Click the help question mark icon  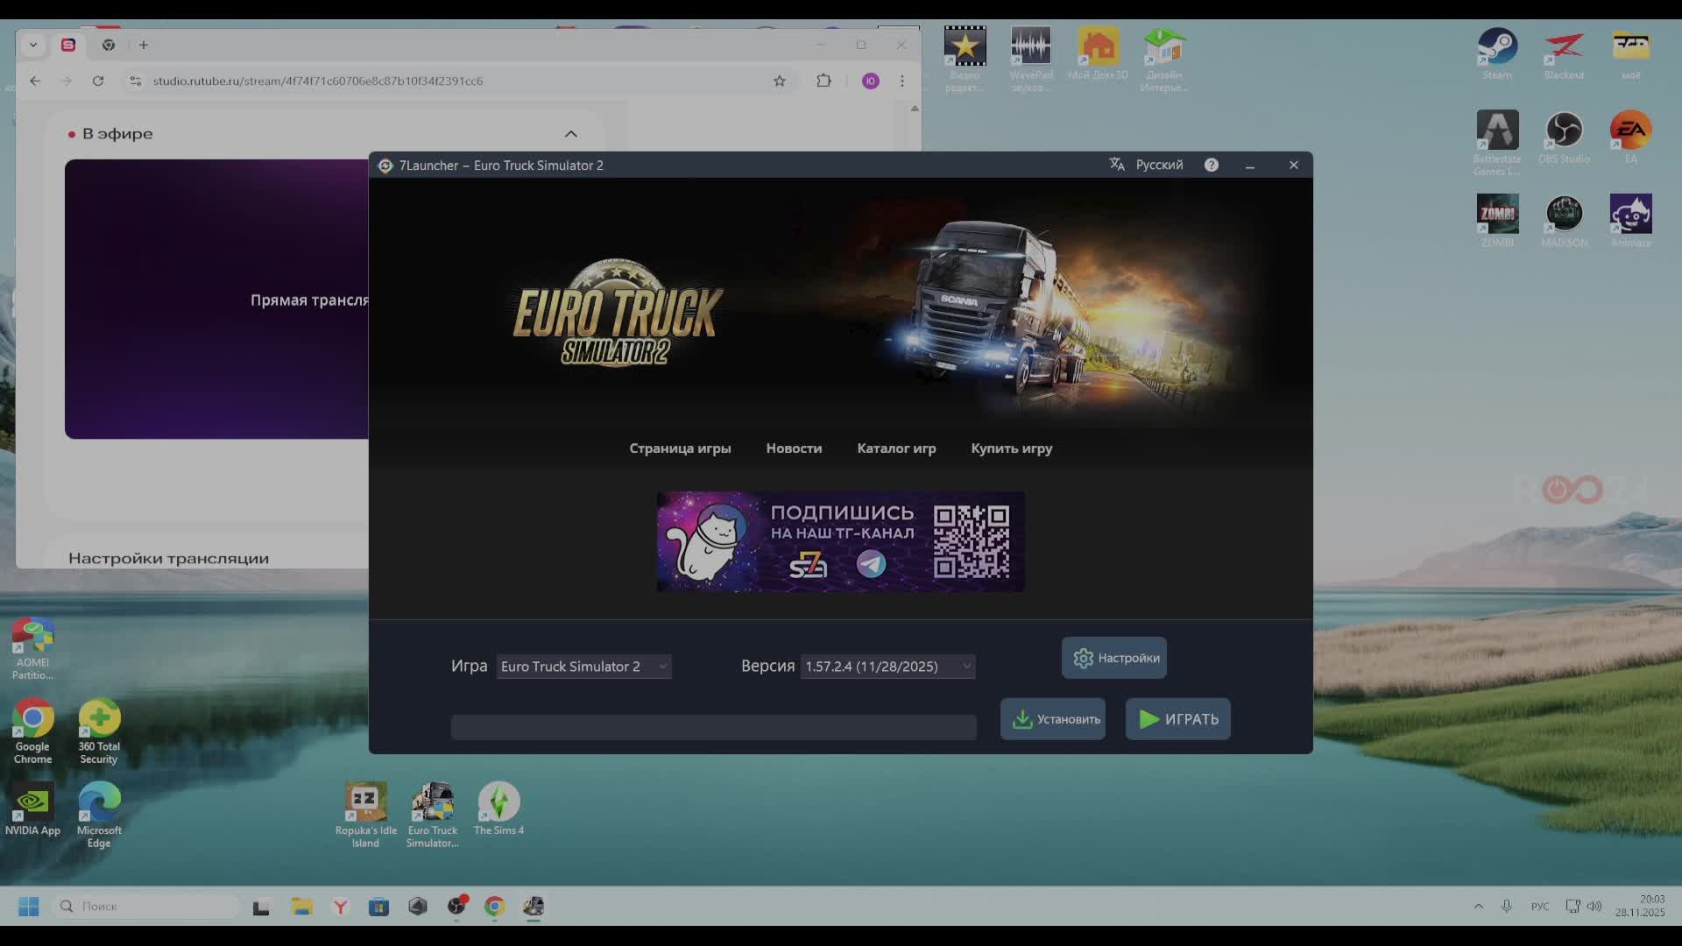[x=1211, y=165]
